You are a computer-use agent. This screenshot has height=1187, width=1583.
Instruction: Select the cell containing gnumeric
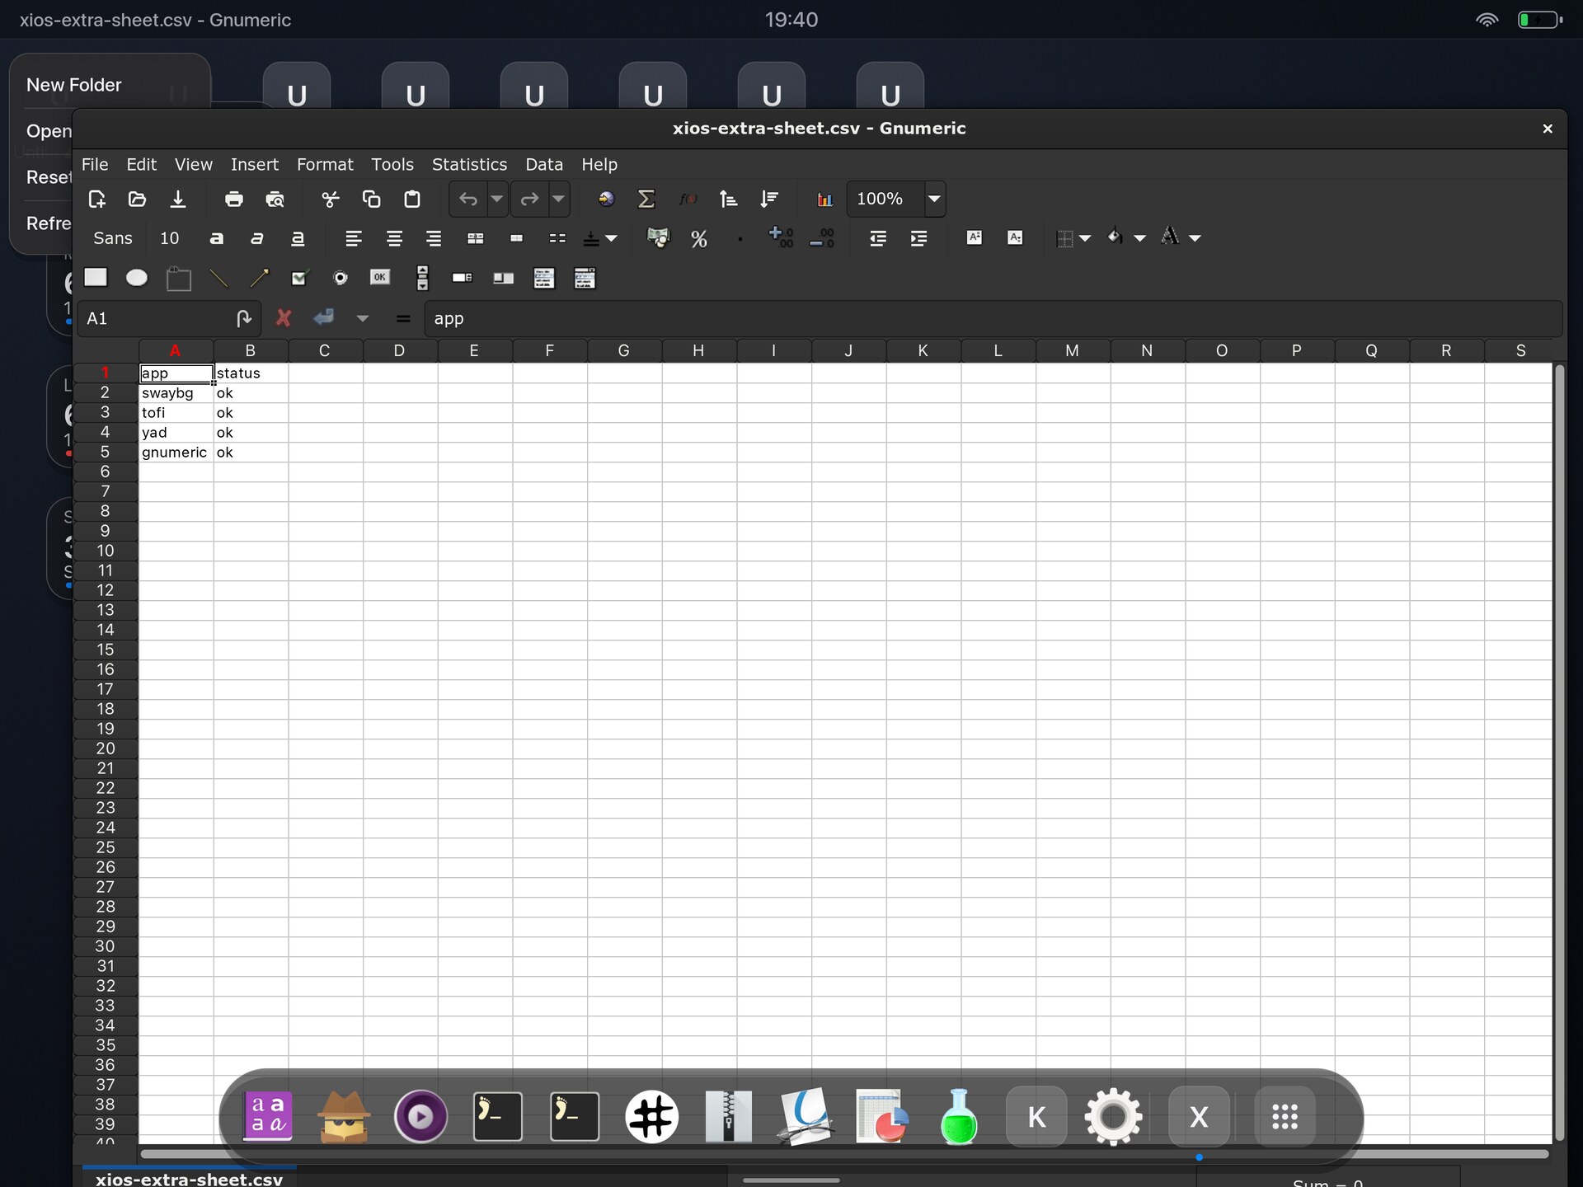point(176,453)
